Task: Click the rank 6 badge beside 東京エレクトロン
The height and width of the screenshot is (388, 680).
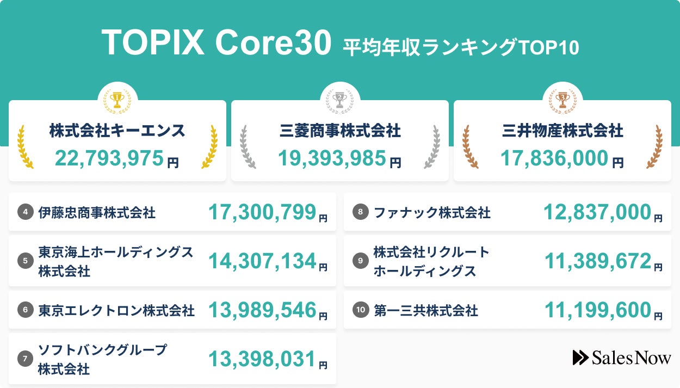Action: (x=25, y=310)
